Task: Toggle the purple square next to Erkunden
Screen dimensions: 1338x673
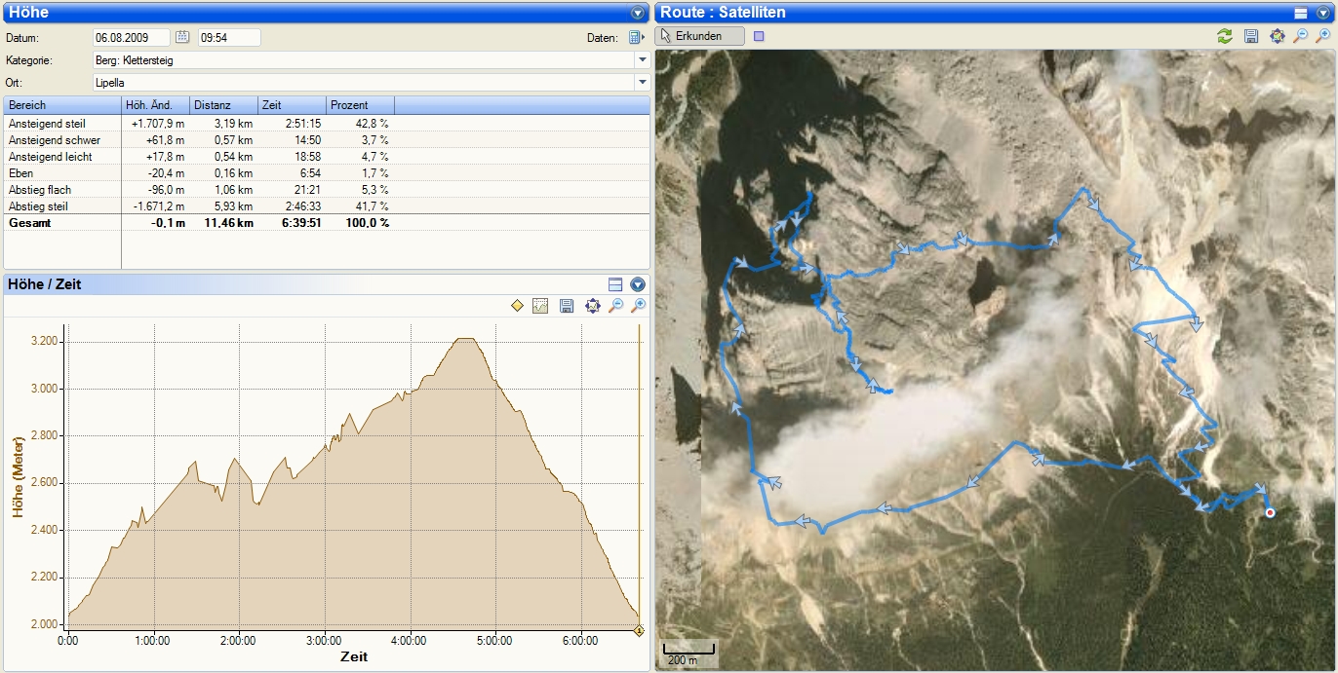Action: coord(760,36)
